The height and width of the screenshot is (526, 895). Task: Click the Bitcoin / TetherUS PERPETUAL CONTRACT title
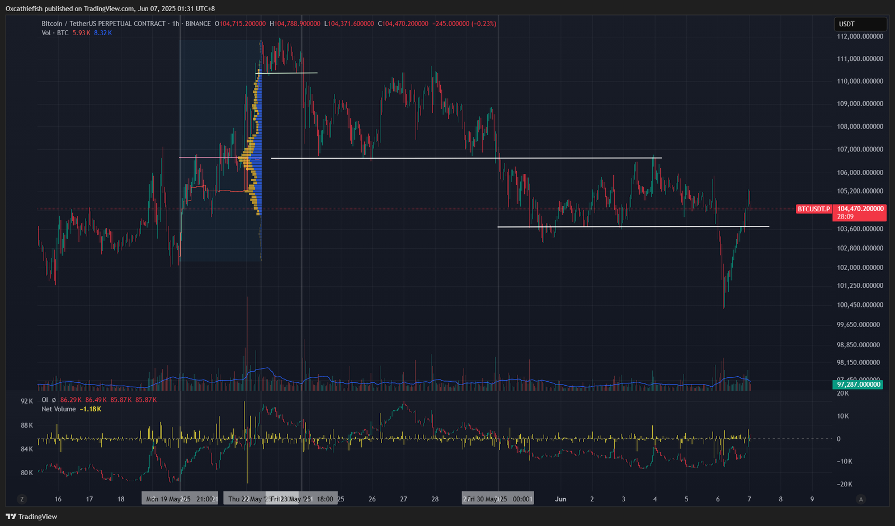(x=103, y=23)
